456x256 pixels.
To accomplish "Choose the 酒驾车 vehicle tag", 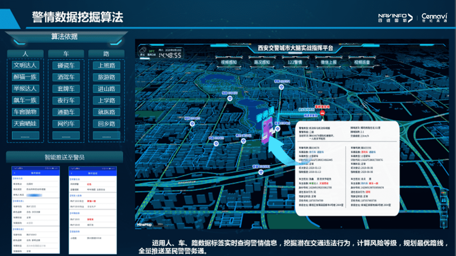I will pos(66,77).
